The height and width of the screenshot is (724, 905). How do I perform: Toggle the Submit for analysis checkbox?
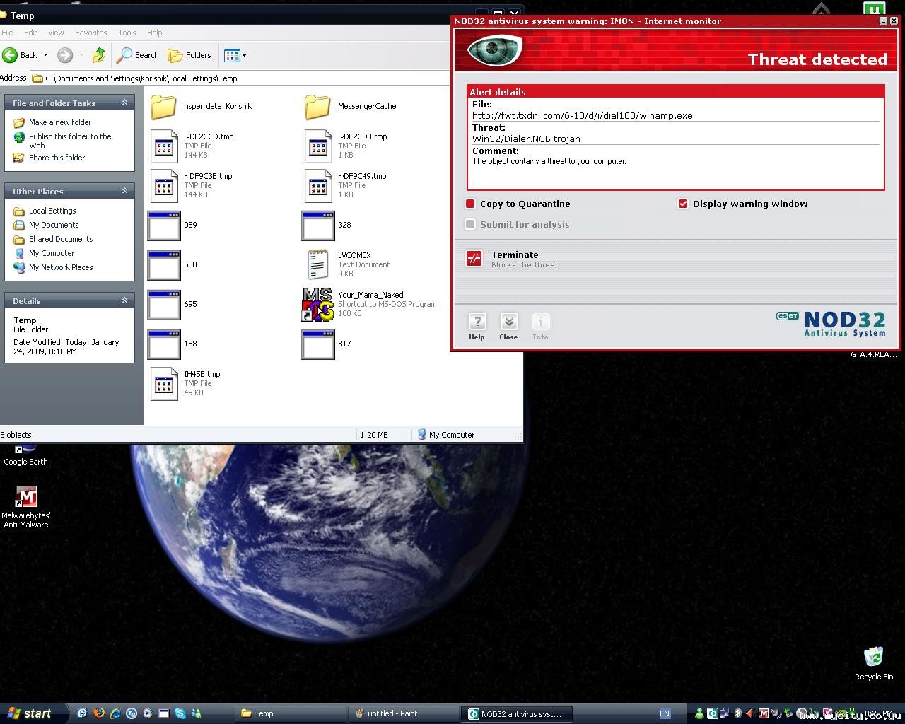(x=470, y=224)
